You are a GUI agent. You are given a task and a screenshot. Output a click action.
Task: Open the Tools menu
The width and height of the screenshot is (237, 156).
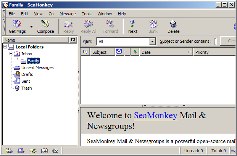(87, 14)
